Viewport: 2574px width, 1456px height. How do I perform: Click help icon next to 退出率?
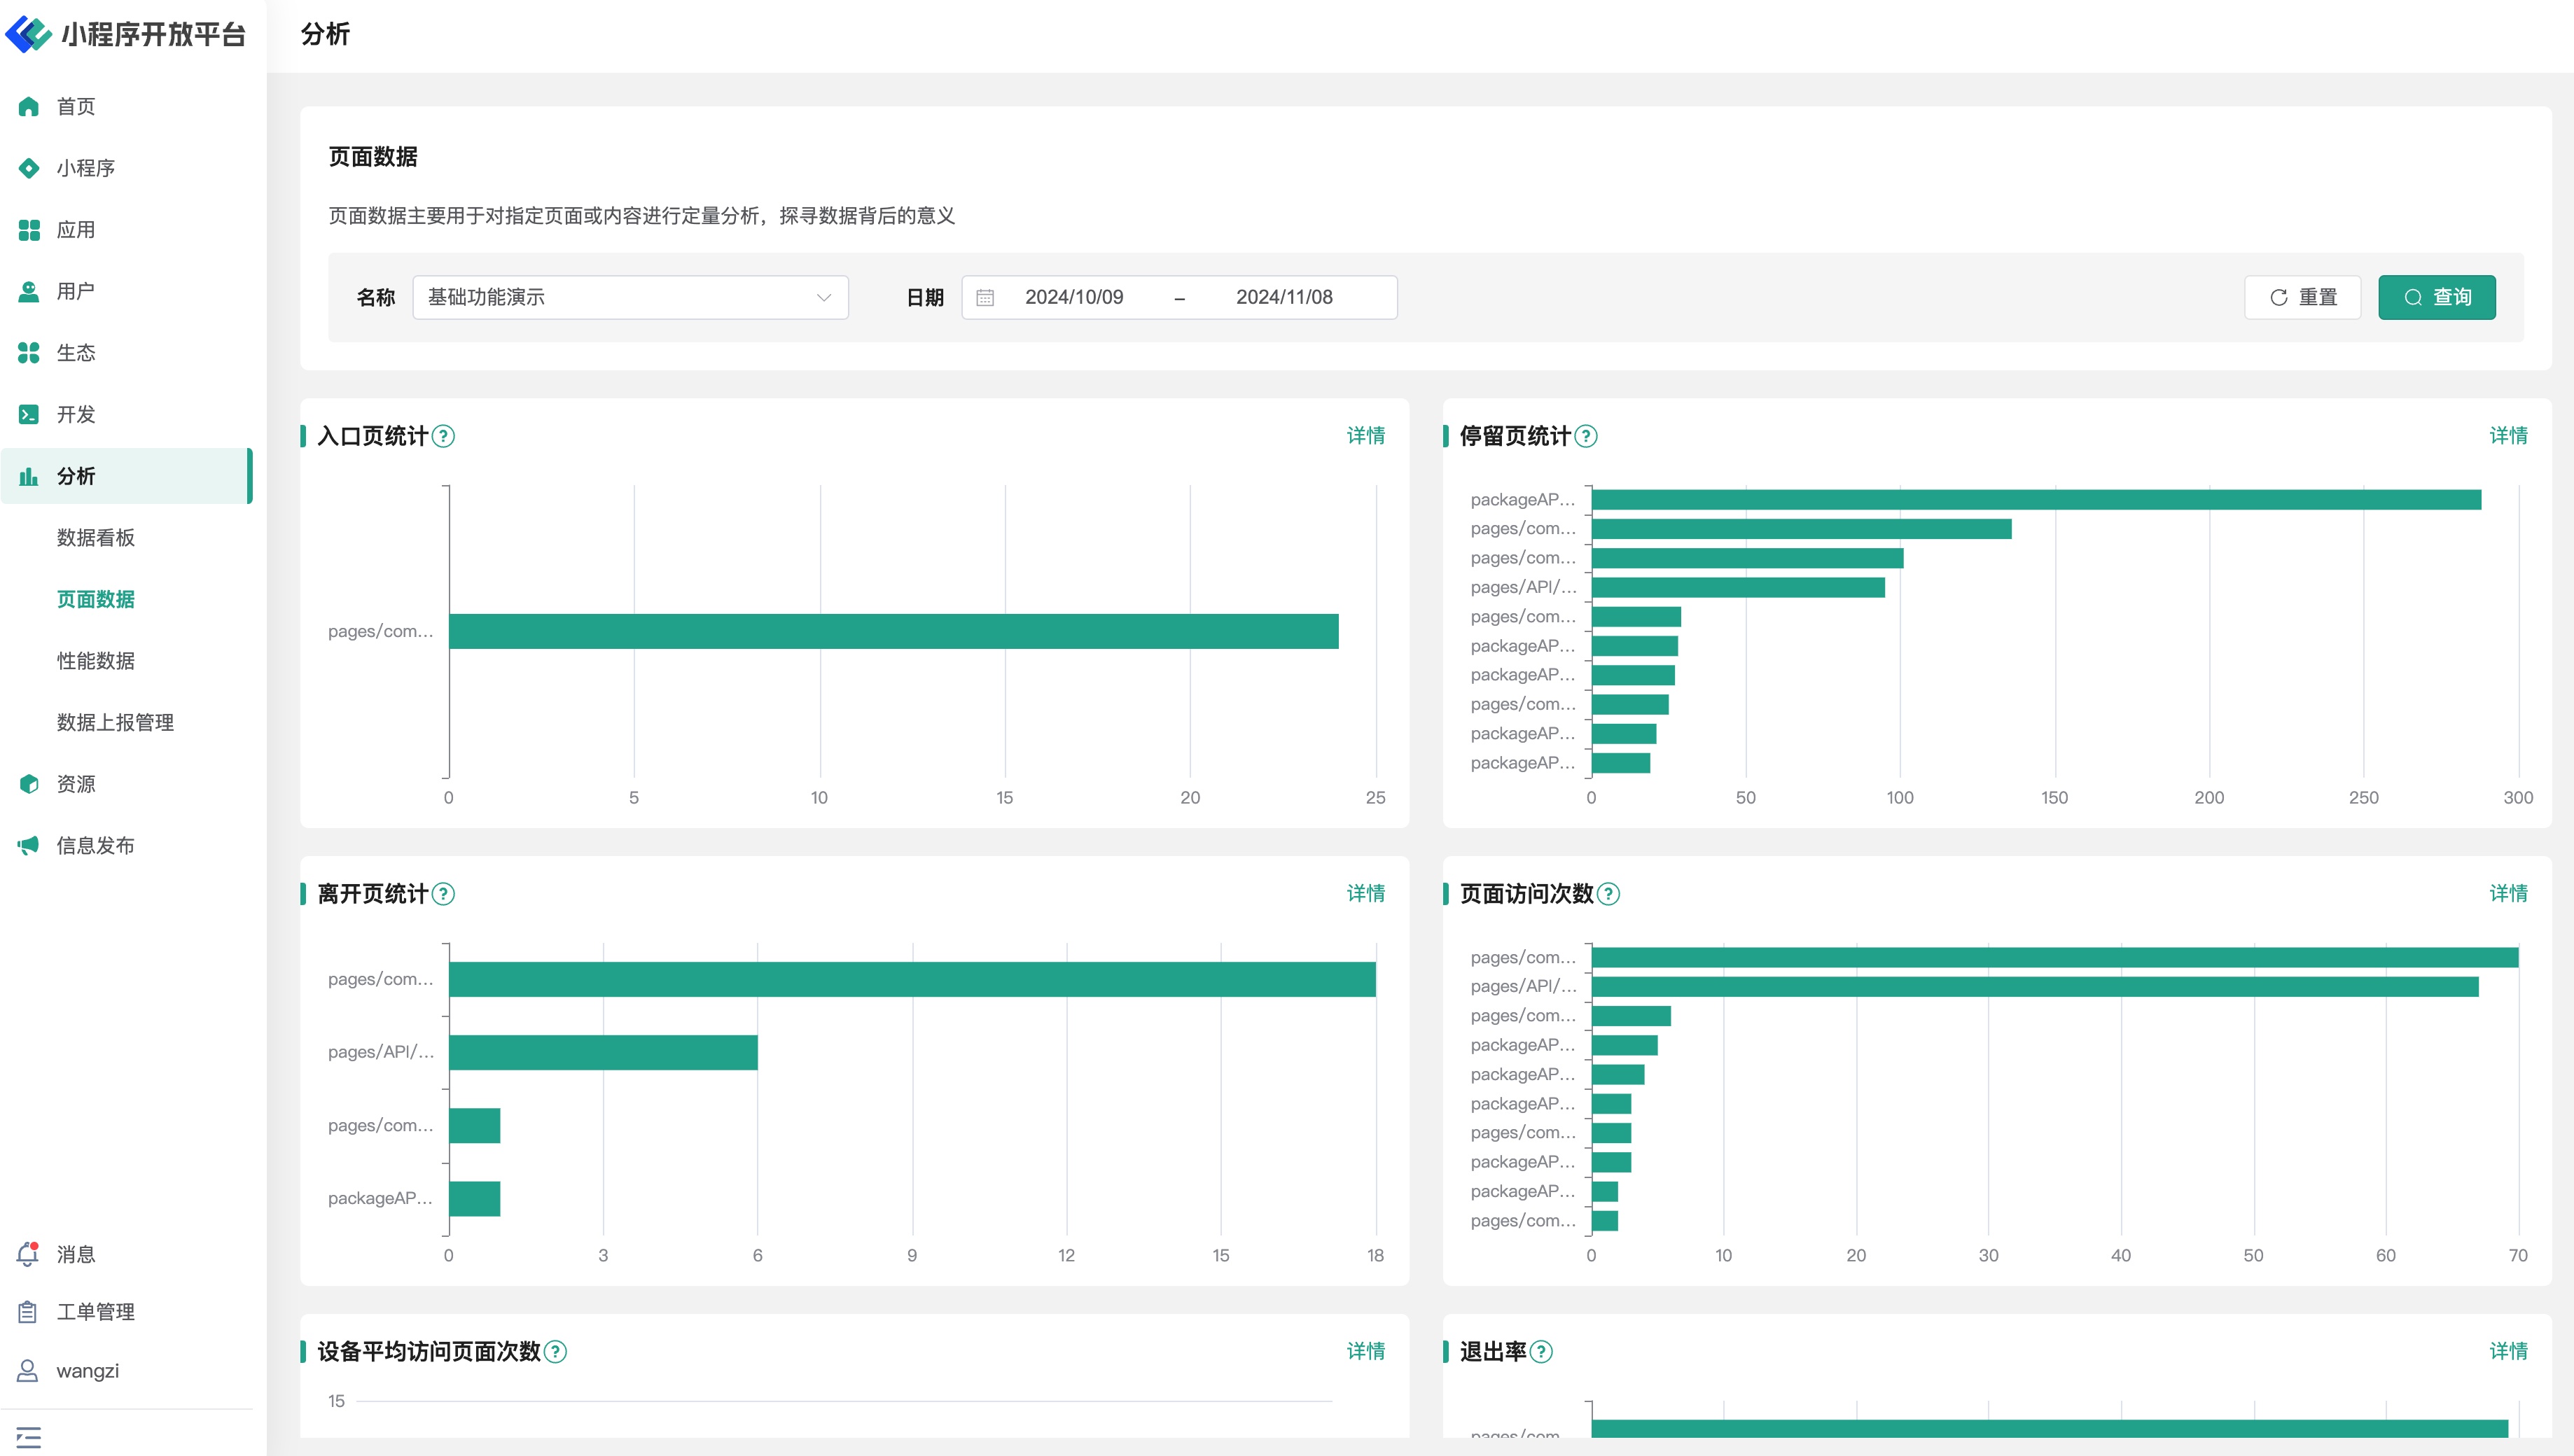[1542, 1352]
